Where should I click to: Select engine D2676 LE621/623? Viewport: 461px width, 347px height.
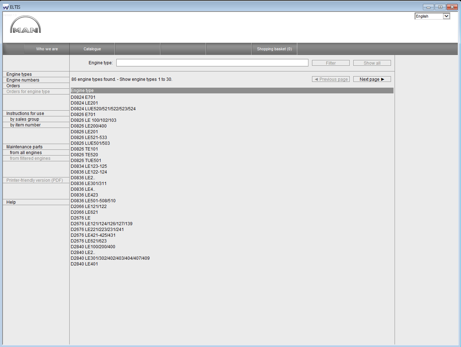(89, 241)
